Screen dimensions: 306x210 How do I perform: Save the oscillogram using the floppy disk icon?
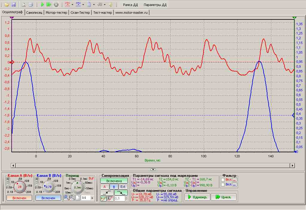[13, 5]
